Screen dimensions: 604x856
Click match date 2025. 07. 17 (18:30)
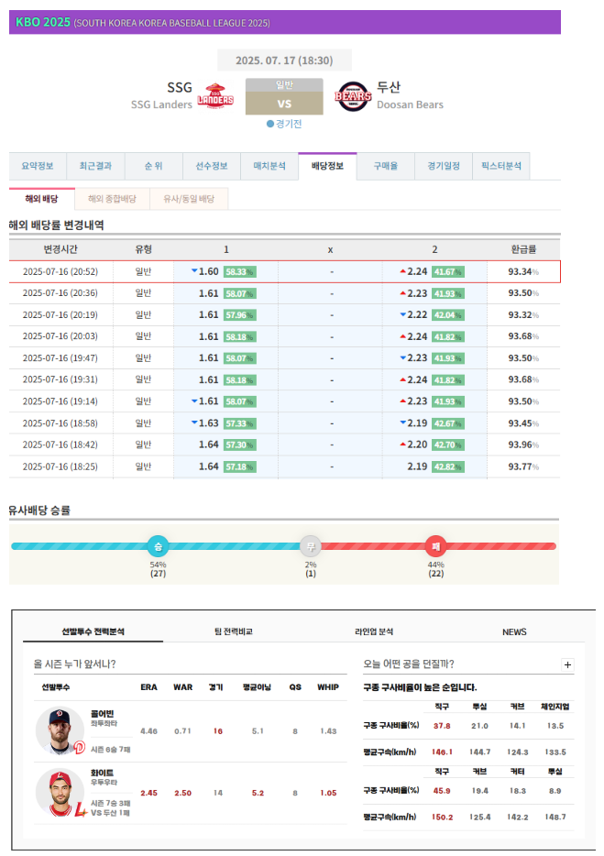(x=284, y=60)
